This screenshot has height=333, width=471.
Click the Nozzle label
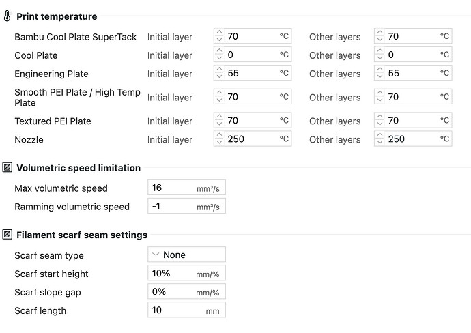pos(29,140)
